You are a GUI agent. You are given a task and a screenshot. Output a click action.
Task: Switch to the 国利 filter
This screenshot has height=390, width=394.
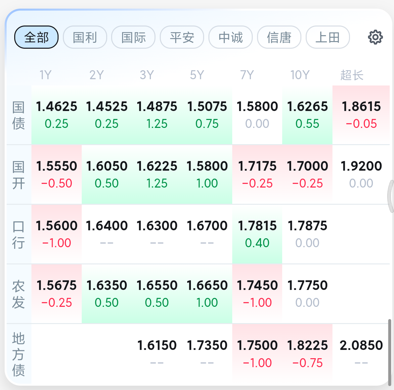pos(85,37)
